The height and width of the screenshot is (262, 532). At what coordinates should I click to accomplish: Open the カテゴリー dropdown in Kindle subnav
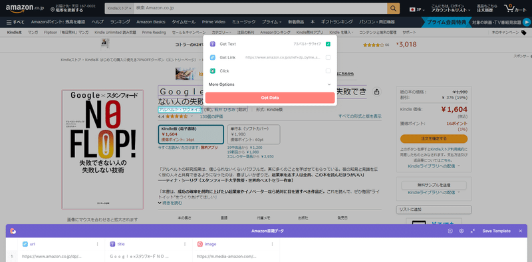pyautogui.click(x=221, y=33)
